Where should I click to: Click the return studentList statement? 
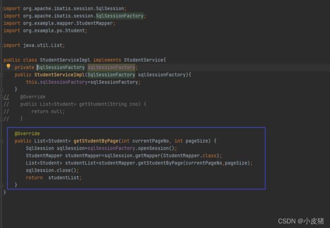pos(54,178)
